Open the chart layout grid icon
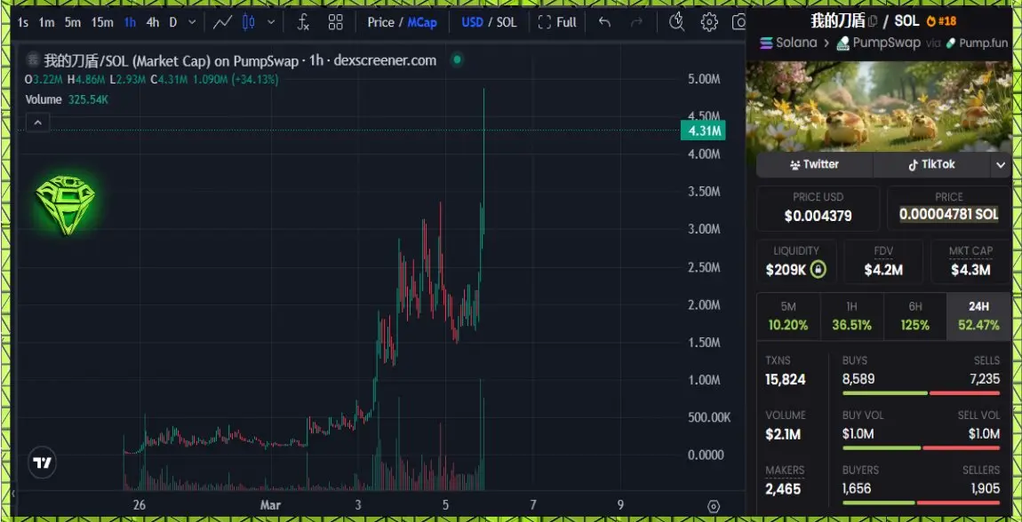Viewport: 1022px width, 522px height. click(336, 22)
